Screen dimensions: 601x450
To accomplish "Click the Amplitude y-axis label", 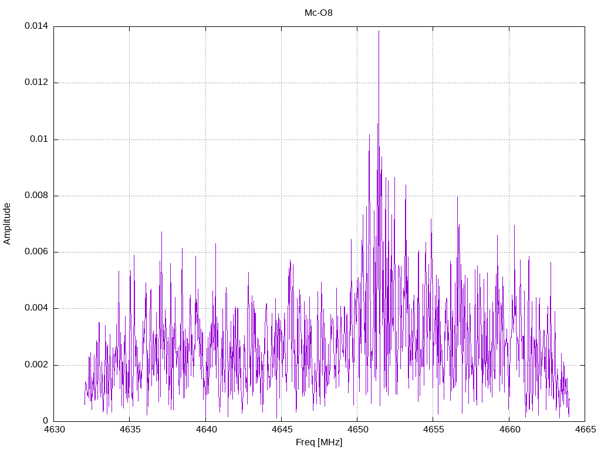I will tap(8, 224).
